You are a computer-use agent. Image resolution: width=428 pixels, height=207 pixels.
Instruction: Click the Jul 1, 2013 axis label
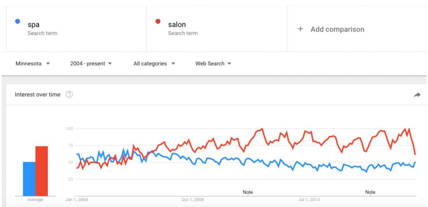(309, 199)
